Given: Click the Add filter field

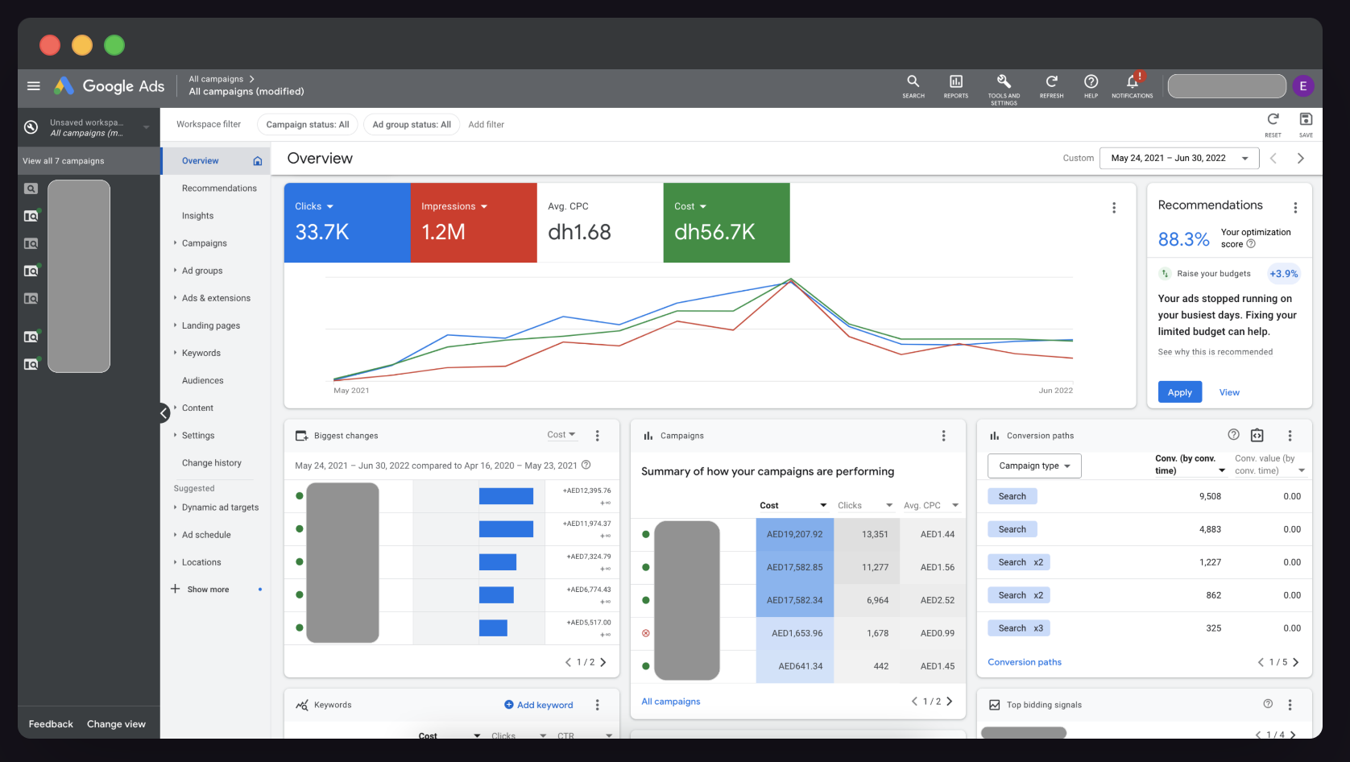Looking at the screenshot, I should click(x=487, y=125).
